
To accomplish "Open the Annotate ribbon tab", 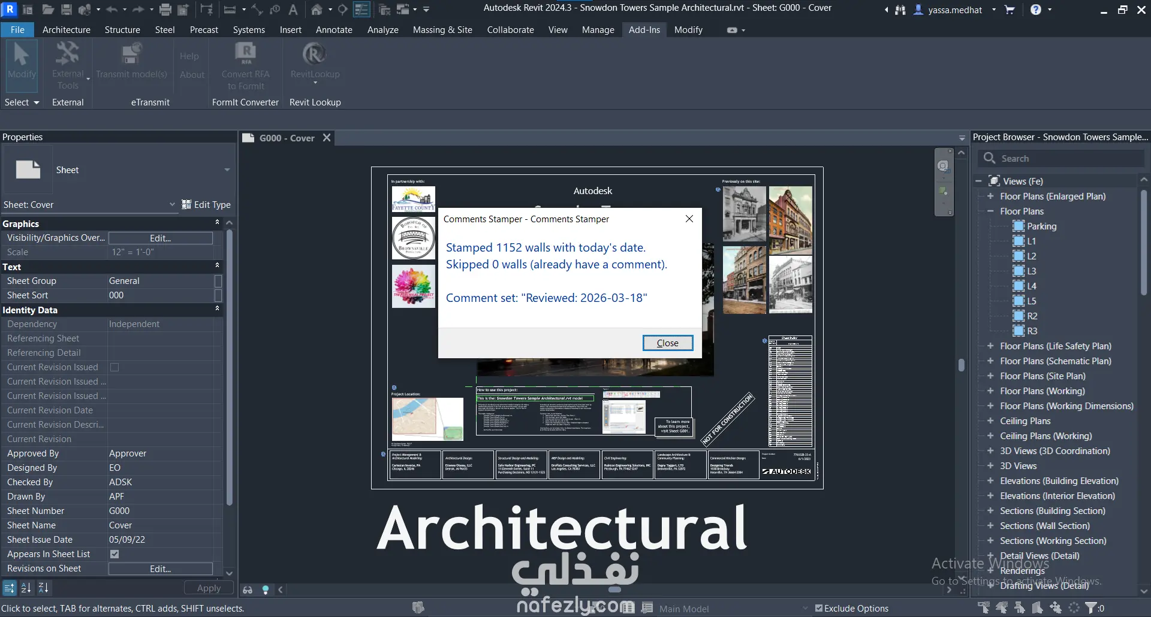I will [334, 29].
